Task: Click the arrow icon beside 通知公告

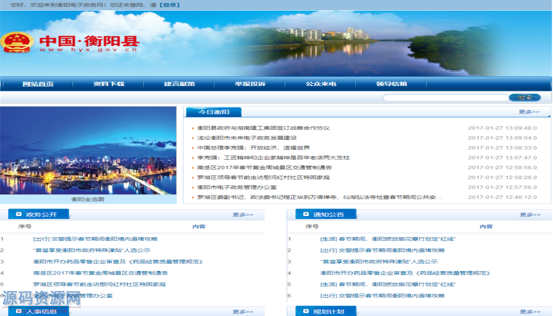Action: (306, 214)
